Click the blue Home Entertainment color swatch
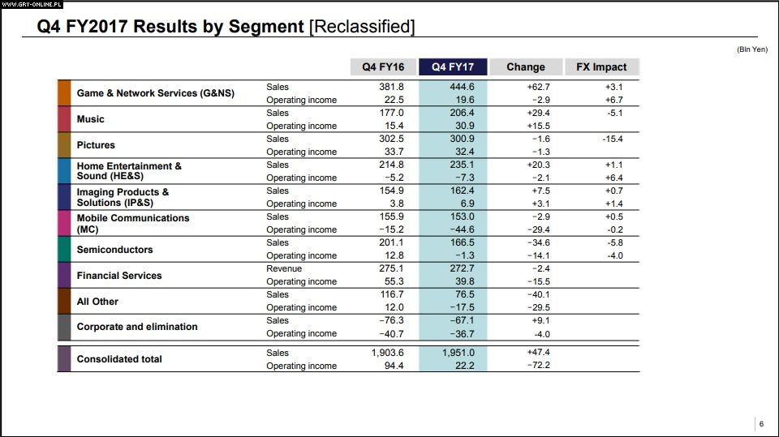 coord(64,171)
